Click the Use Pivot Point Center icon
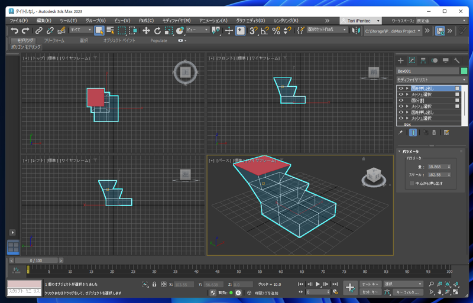The height and width of the screenshot is (303, 473). (216, 31)
